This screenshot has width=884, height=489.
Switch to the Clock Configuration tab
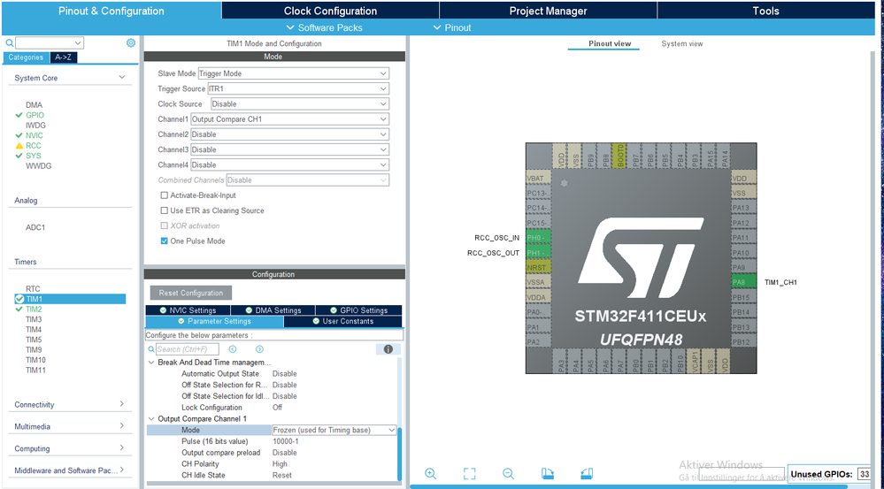[x=330, y=11]
